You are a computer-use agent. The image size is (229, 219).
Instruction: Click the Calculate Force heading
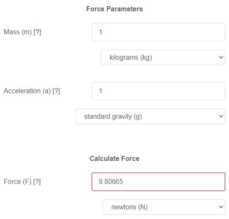114,159
